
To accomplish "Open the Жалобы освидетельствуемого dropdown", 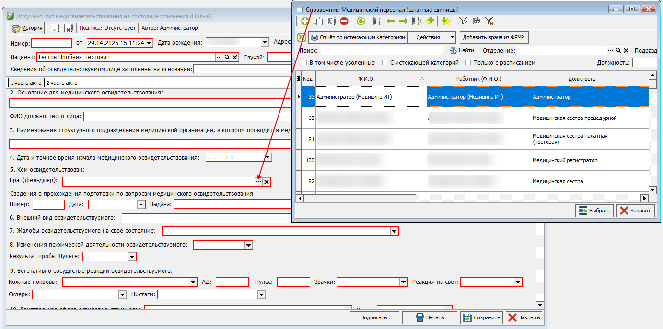I will 394,232.
